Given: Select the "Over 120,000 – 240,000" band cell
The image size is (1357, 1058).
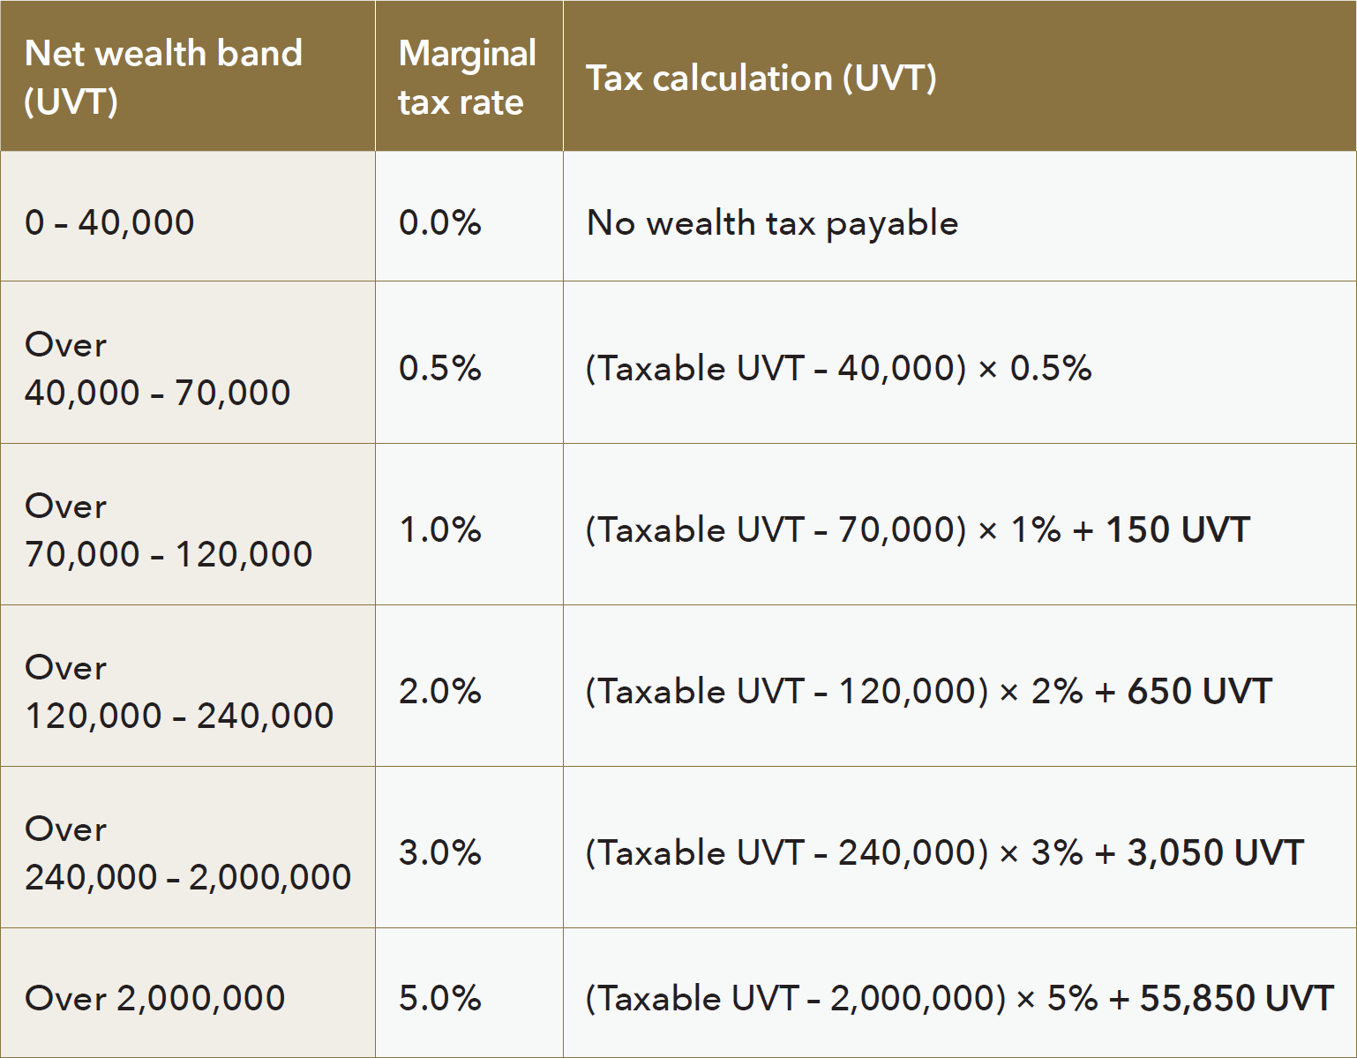Looking at the screenshot, I should (x=178, y=692).
